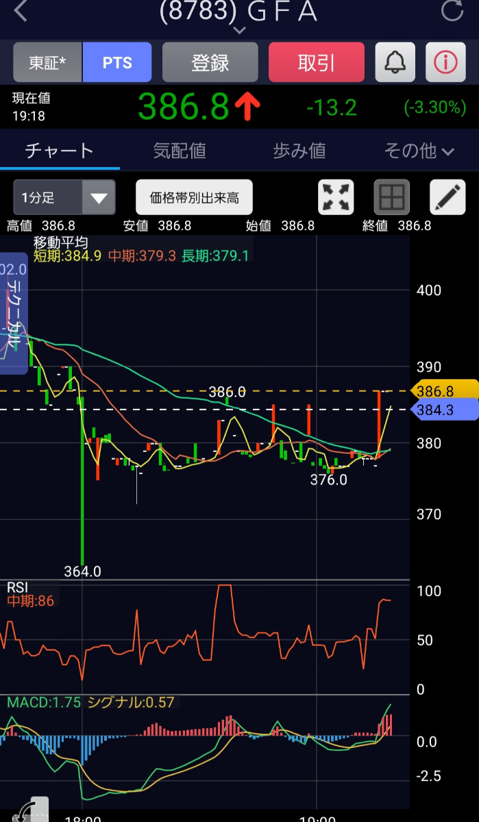
Task: Refresh the stock quote data
Action: (452, 11)
